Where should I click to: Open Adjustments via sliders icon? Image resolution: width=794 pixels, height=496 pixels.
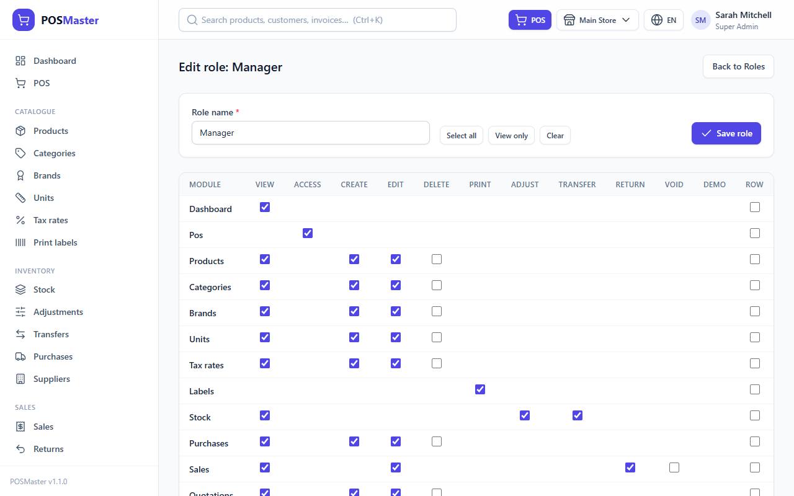pyautogui.click(x=20, y=312)
